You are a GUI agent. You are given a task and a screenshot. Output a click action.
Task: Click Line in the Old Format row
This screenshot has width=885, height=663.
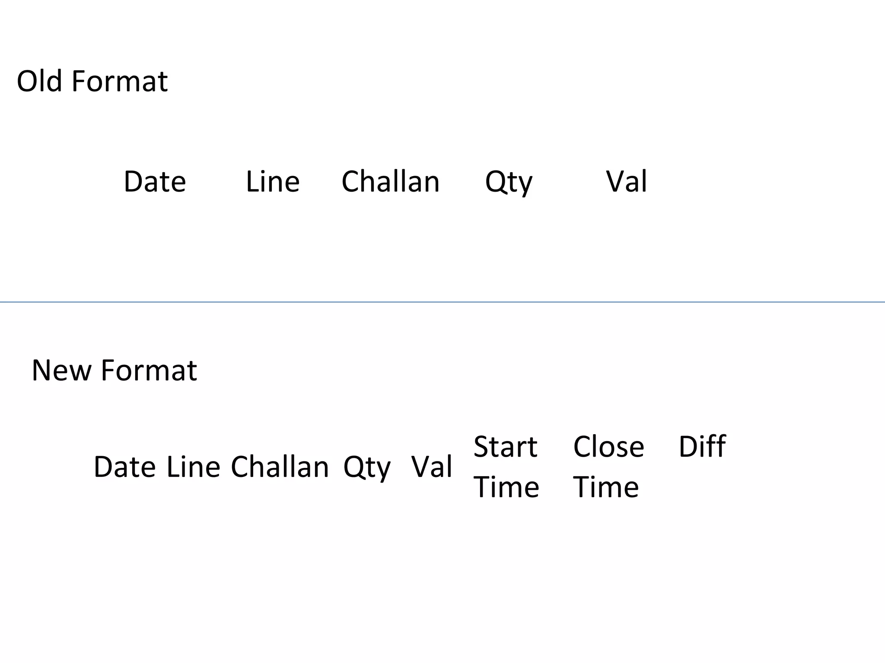[x=273, y=181]
